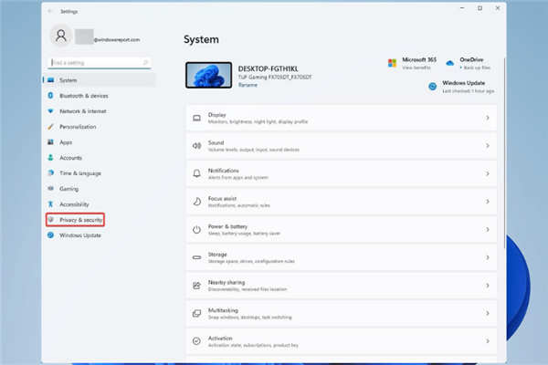Click the Accessibility figure icon
Viewport: 548px width, 365px height.
pyautogui.click(x=50, y=204)
